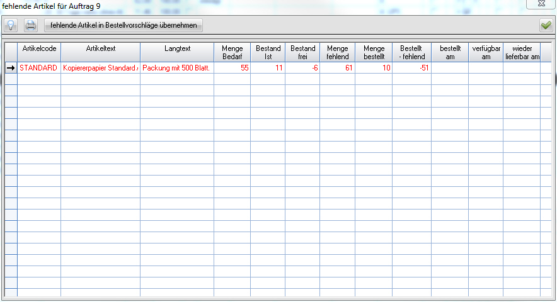Select the first row via arrow marker
Screen dimensions: 557x302
coord(11,68)
